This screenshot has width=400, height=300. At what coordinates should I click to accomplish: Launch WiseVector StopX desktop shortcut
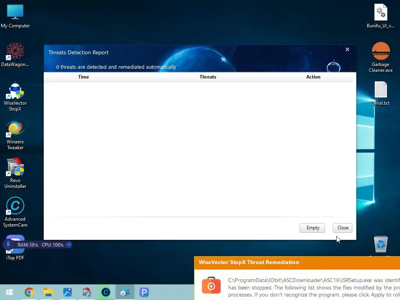coord(15,96)
